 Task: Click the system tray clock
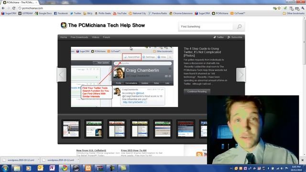coord(296,168)
